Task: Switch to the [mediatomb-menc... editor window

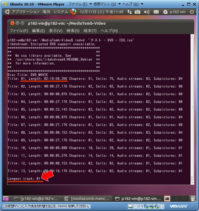Action: click(87, 199)
